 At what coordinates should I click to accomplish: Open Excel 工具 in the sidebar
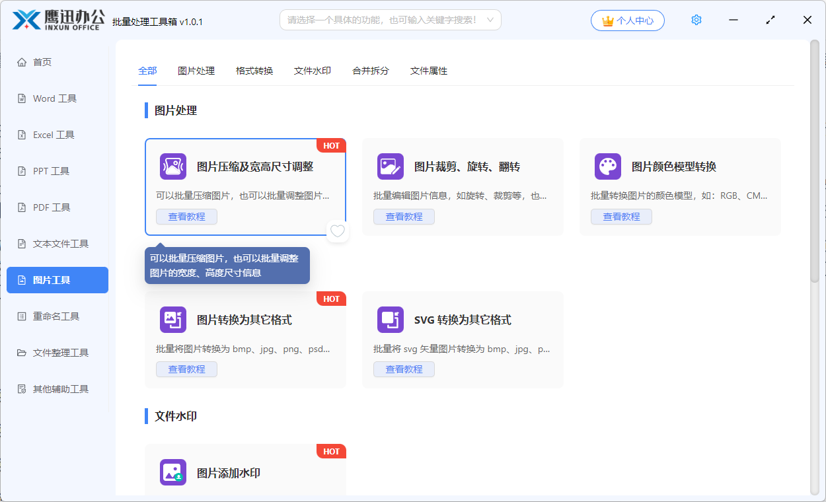[54, 135]
